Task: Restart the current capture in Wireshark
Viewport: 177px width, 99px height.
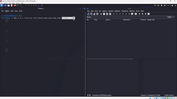Action: click(94, 14)
